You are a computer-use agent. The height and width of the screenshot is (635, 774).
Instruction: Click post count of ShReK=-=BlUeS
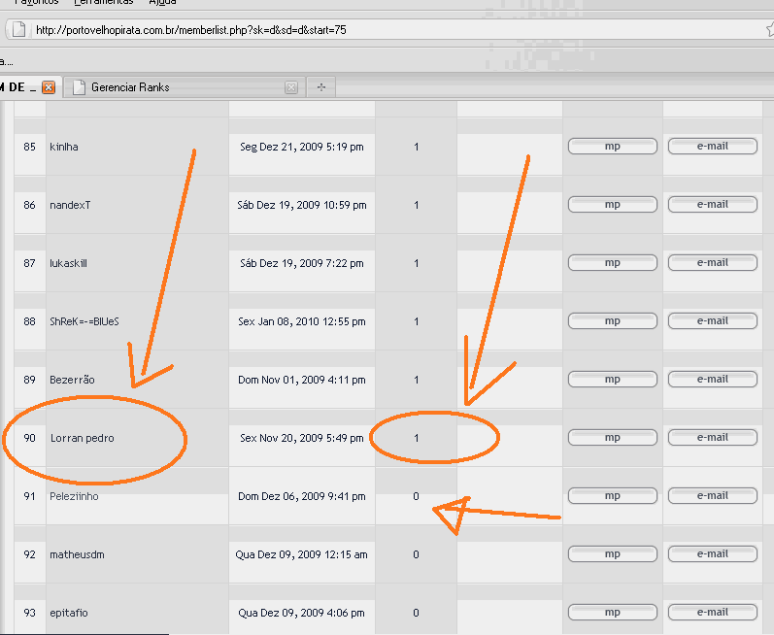pos(417,321)
